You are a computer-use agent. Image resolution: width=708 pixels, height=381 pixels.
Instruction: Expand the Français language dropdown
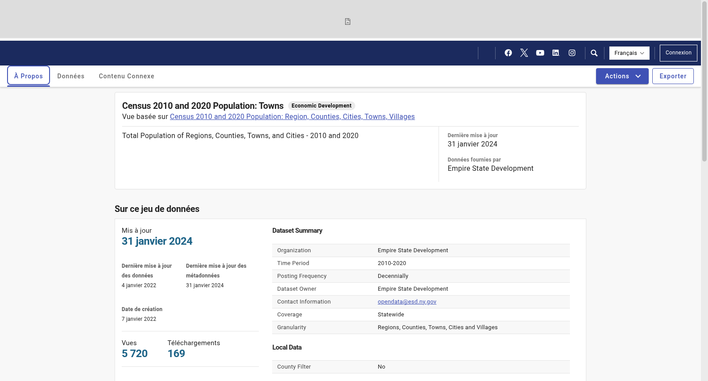pos(629,53)
